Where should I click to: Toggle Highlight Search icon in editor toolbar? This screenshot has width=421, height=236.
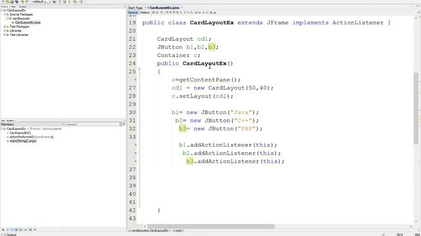pyautogui.click(x=177, y=12)
